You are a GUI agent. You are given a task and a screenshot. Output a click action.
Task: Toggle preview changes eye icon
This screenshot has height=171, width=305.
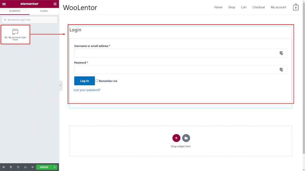click(33, 167)
